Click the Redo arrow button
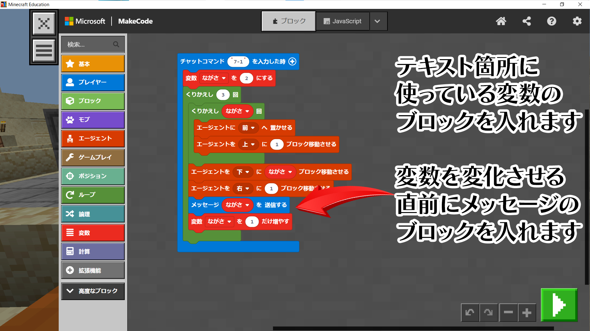Image resolution: width=590 pixels, height=331 pixels. [x=488, y=313]
